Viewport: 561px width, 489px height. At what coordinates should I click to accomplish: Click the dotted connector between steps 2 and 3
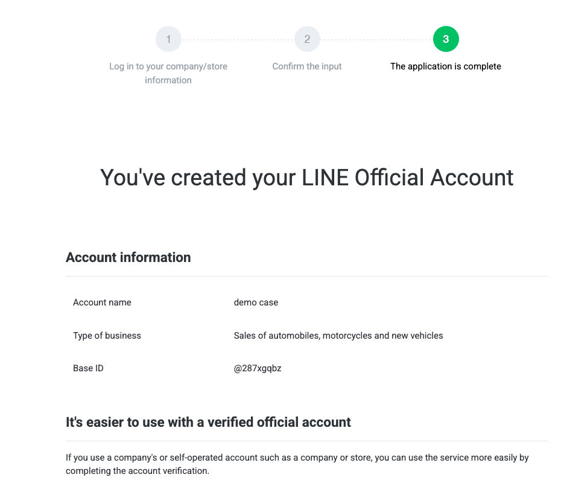(x=376, y=40)
